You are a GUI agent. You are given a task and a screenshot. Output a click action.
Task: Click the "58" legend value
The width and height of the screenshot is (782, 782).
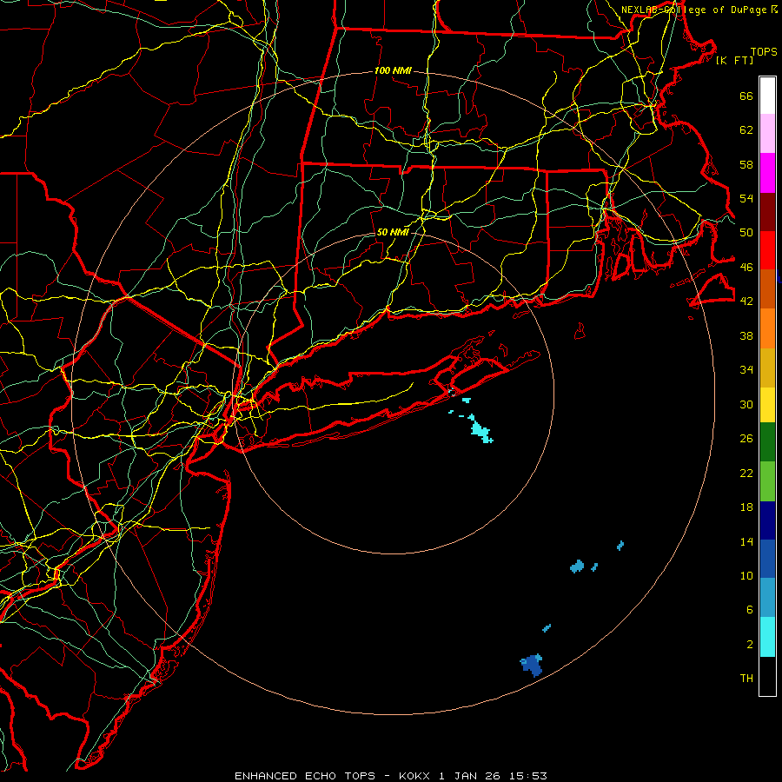tap(746, 164)
